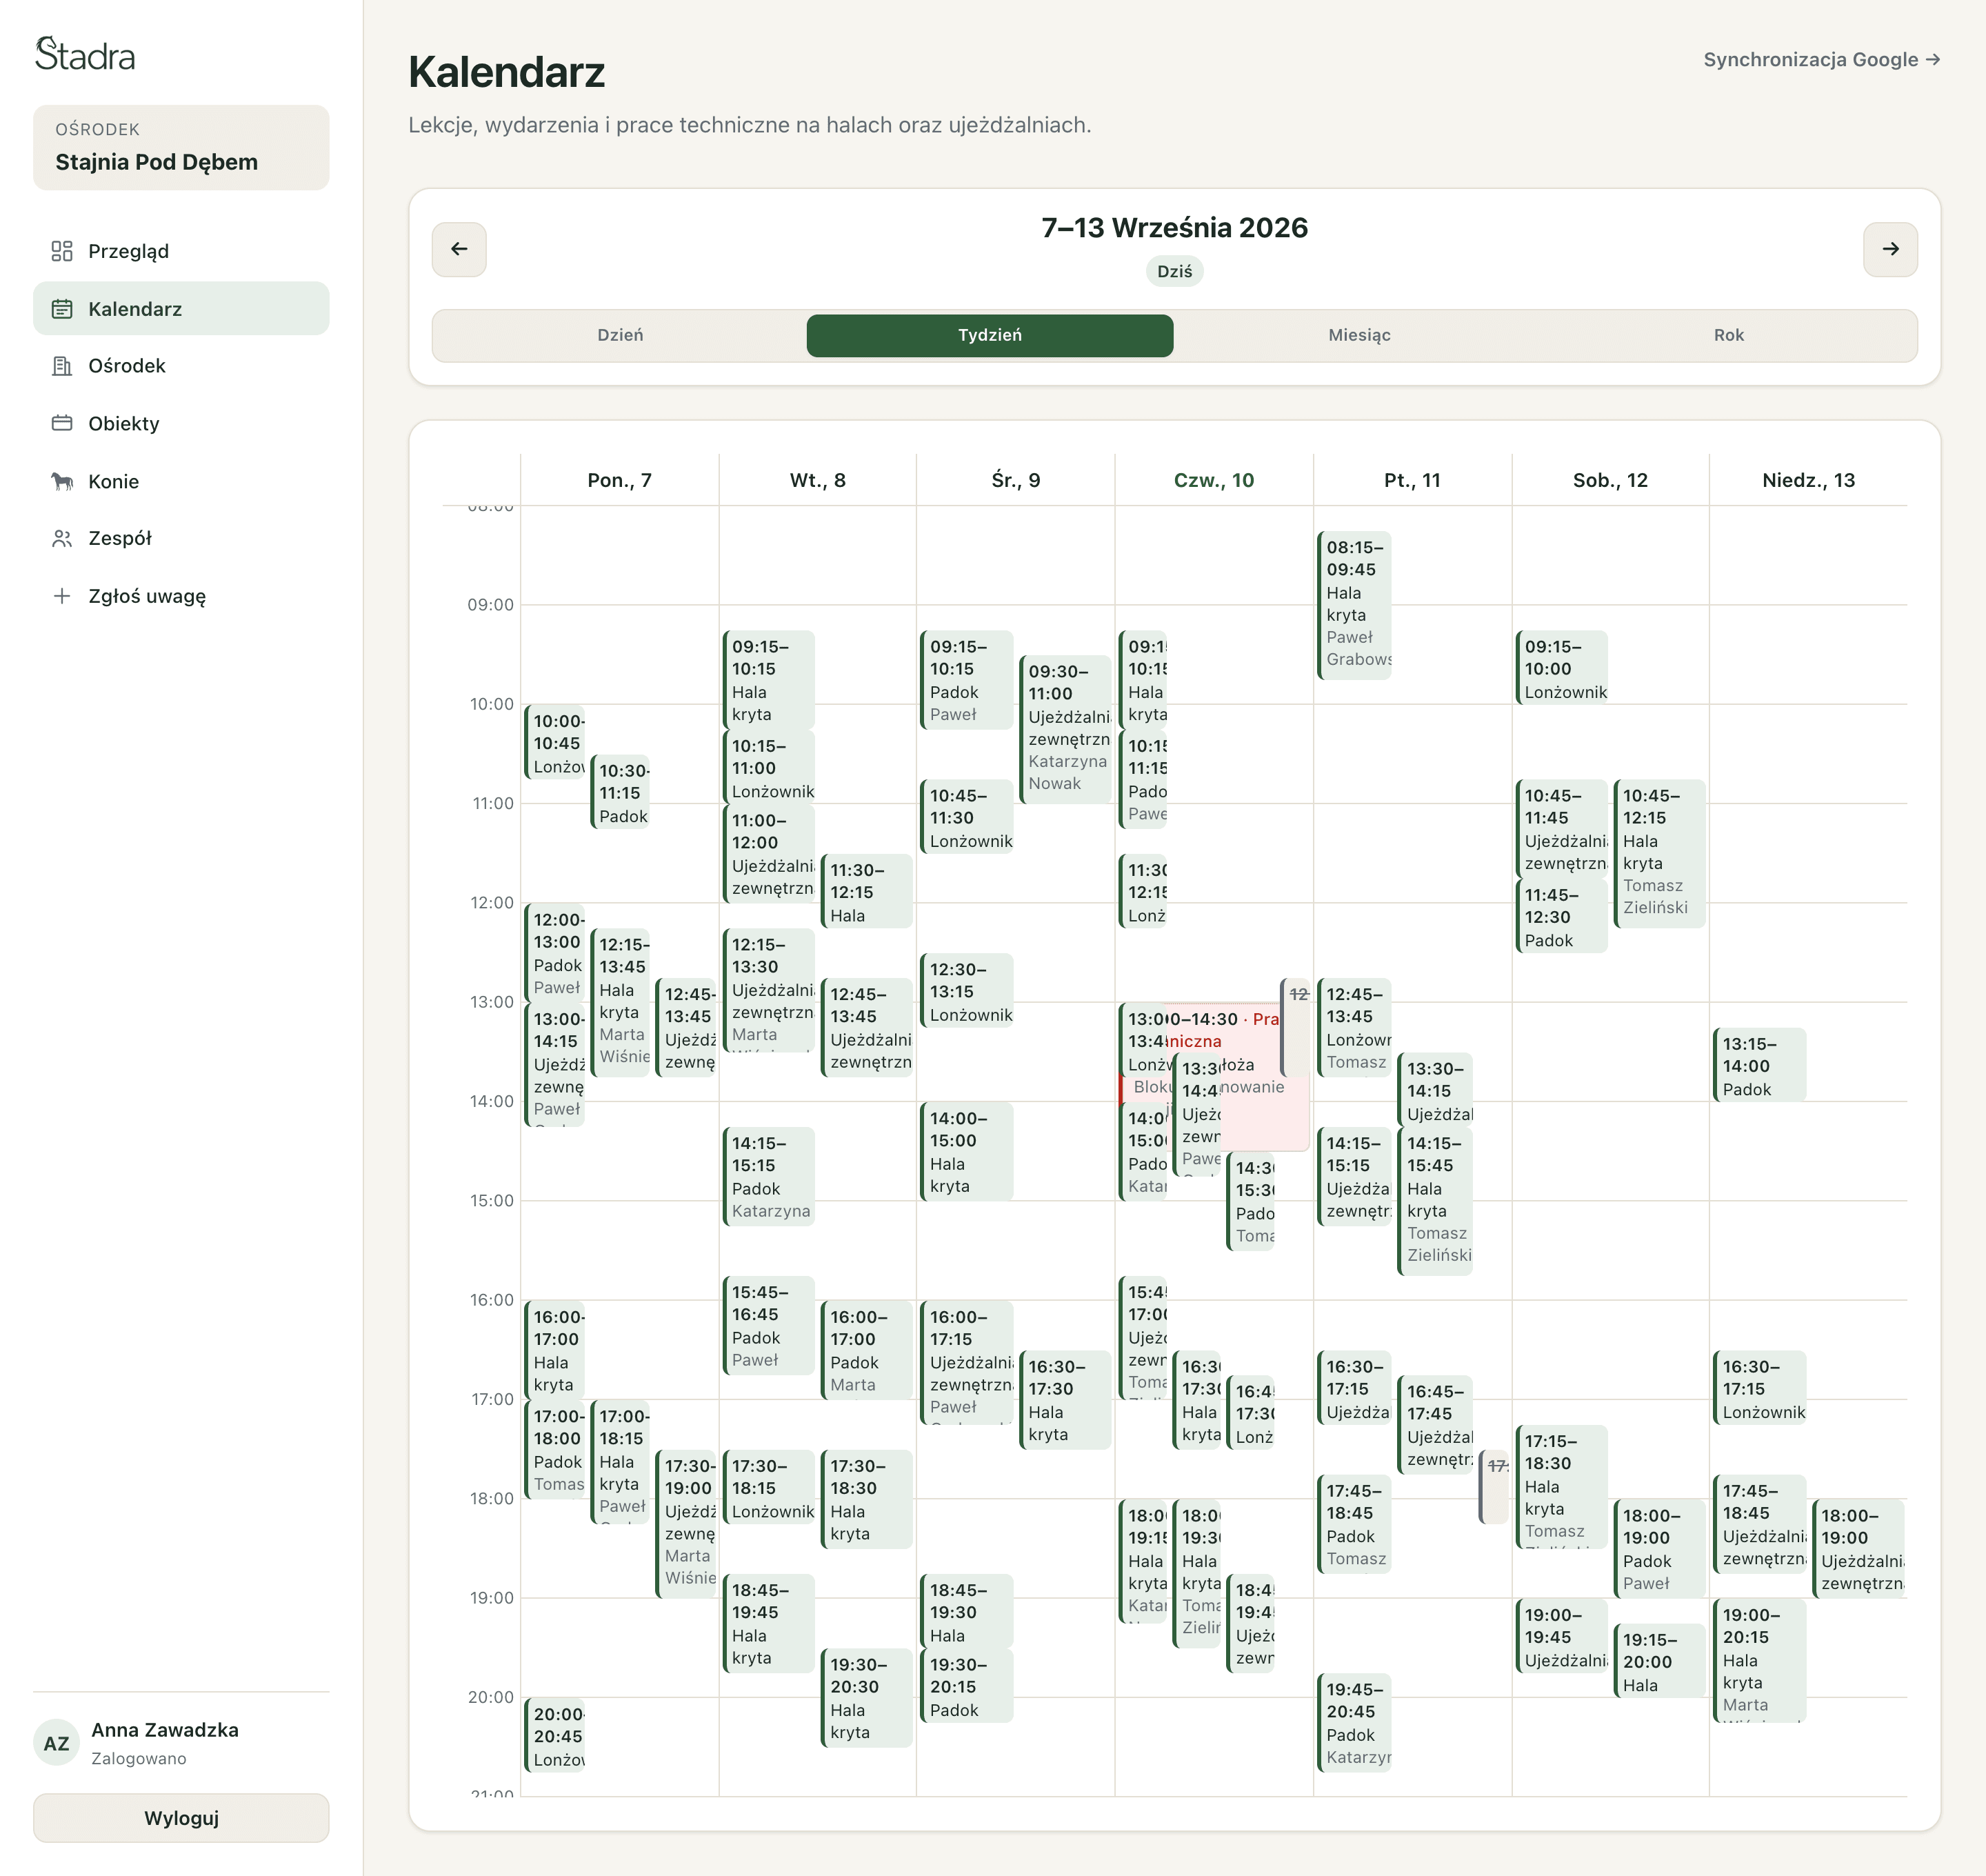Open Tuesday 19:30–20:30 Hala kryta event
This screenshot has height=1876, width=1986.
pos(867,1697)
